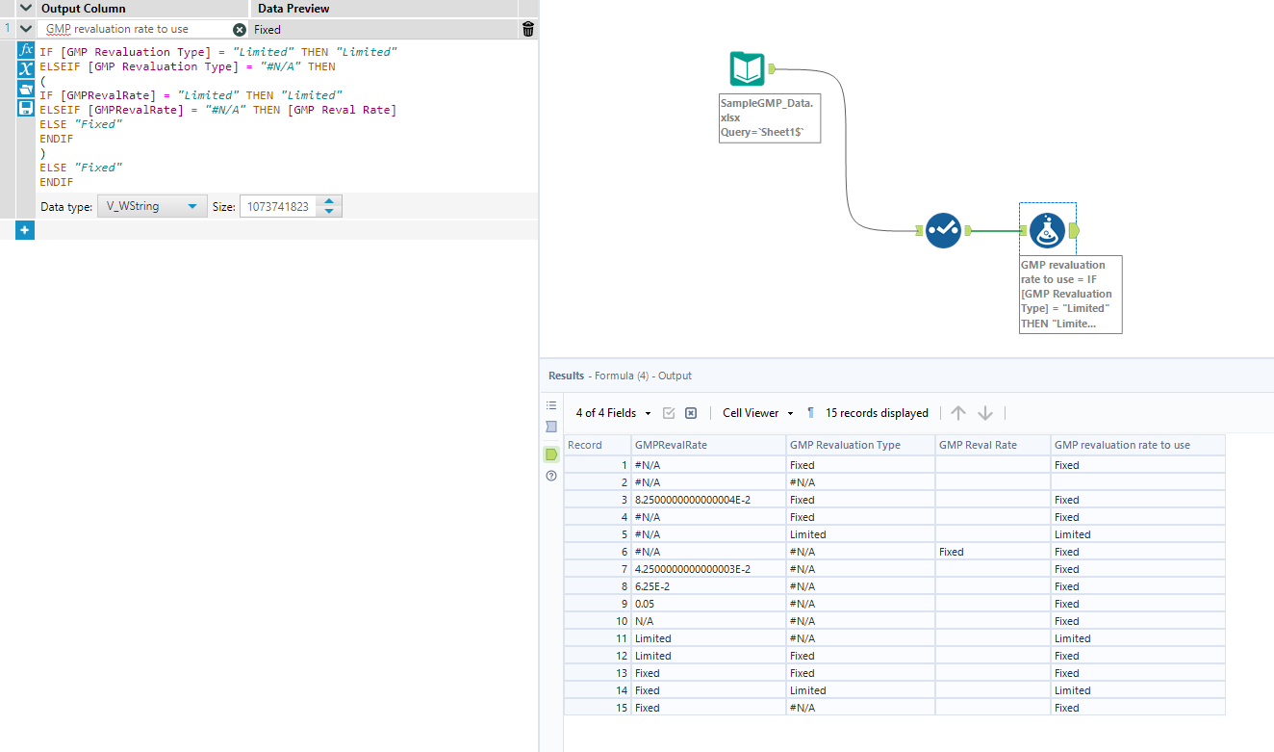The width and height of the screenshot is (1274, 752).
Task: Open the fx functions list
Action: click(x=26, y=49)
